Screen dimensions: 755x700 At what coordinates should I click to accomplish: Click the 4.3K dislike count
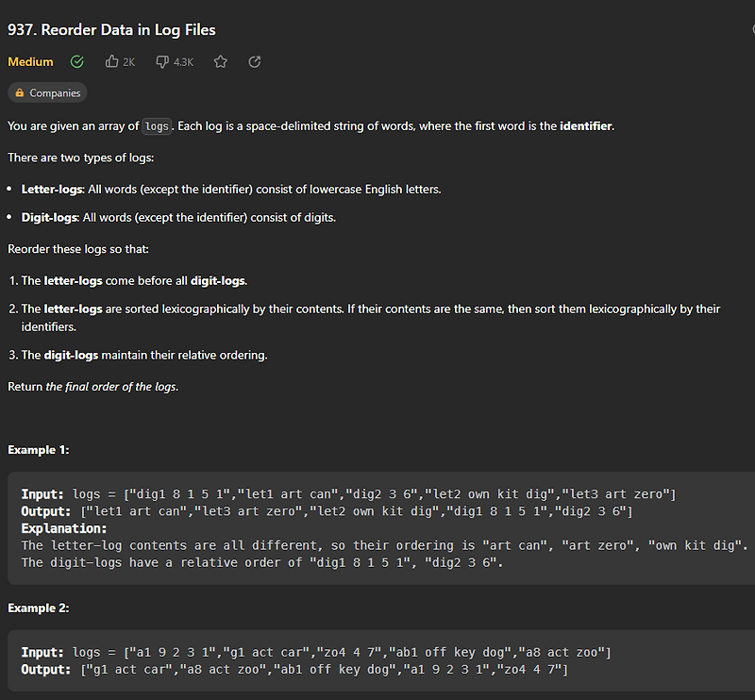pos(183,62)
